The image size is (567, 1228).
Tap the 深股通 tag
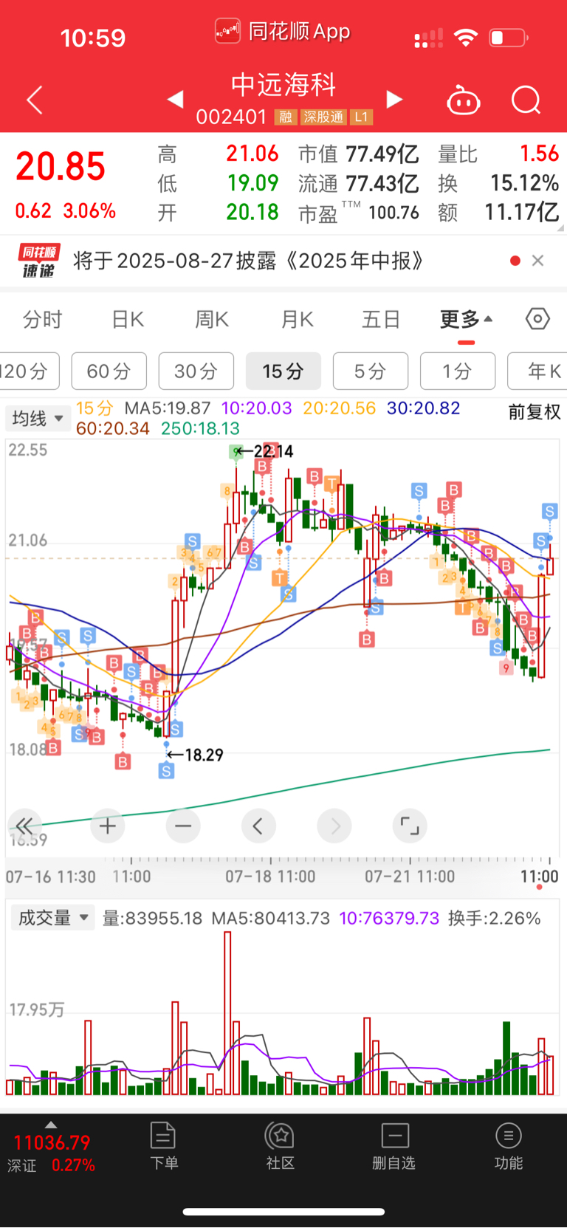(323, 117)
